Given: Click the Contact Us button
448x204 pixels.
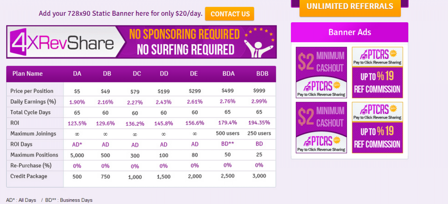Looking at the screenshot, I should pyautogui.click(x=230, y=14).
